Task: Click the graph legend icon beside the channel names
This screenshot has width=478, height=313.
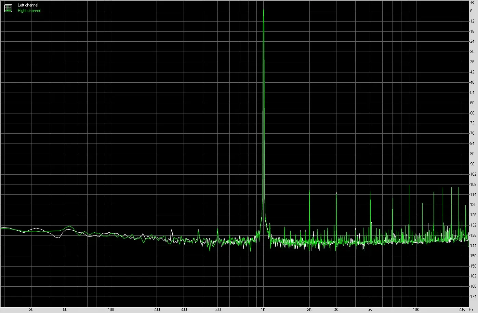Action: (8, 8)
